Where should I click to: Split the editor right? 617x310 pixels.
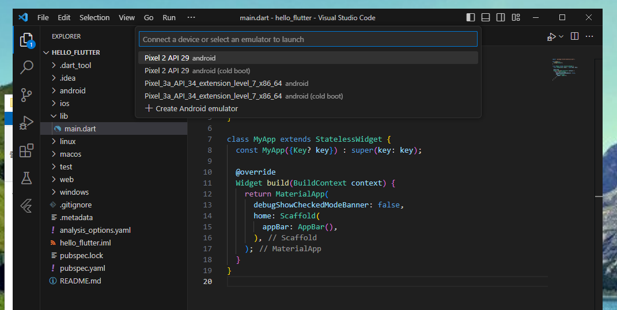point(574,36)
